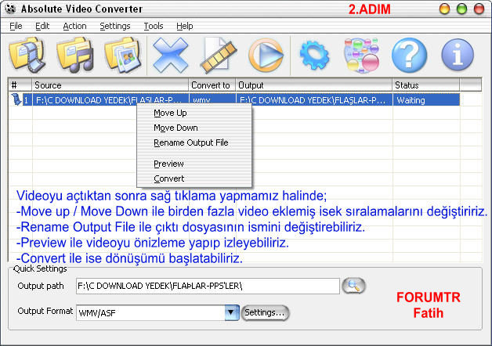492x346 pixels.
Task: Open the File menu
Action: point(16,26)
